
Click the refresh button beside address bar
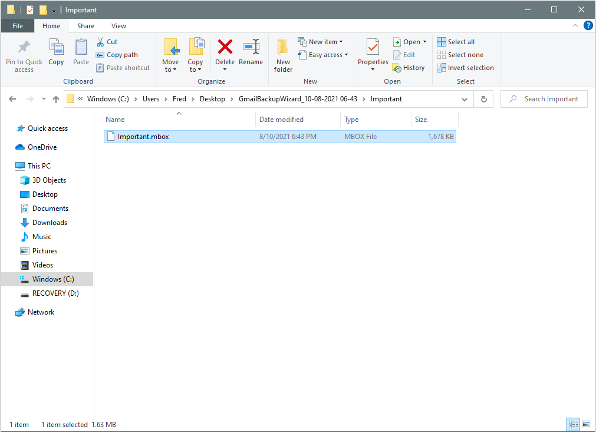(x=484, y=99)
